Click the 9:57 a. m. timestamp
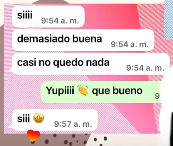The width and height of the screenshot is (173, 146). [x=73, y=124]
